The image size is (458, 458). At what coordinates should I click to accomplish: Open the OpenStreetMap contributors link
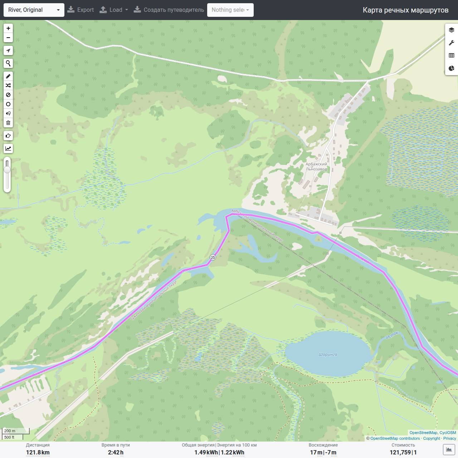click(x=395, y=438)
